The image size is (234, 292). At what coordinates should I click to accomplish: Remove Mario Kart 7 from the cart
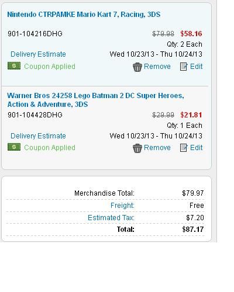(157, 67)
